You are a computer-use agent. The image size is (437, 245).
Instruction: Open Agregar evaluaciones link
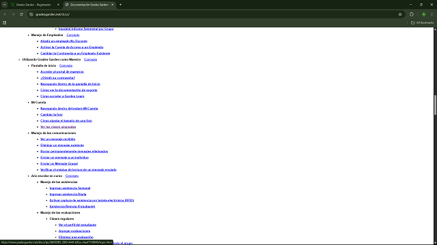click(x=74, y=231)
